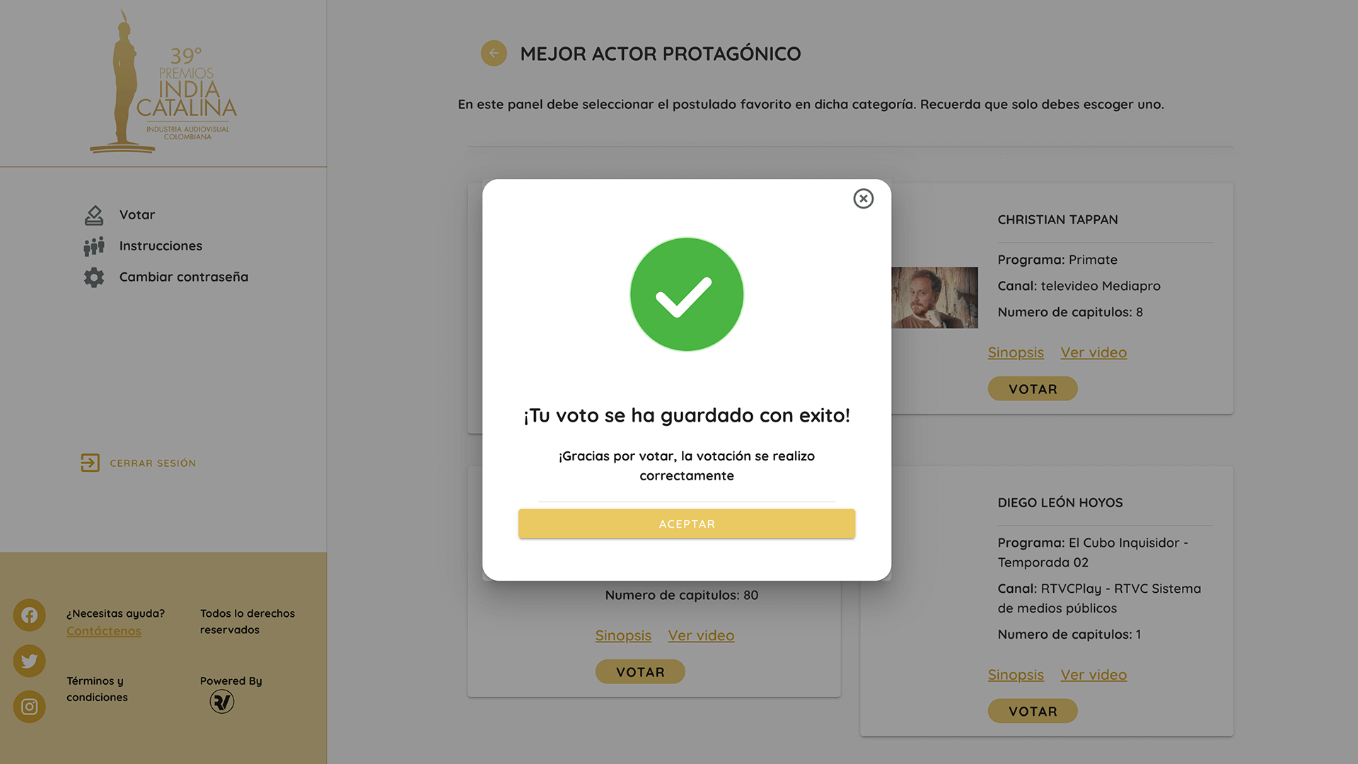Click the Instrucciones people icon
Viewport: 1358px width, 764px height.
[x=94, y=246]
